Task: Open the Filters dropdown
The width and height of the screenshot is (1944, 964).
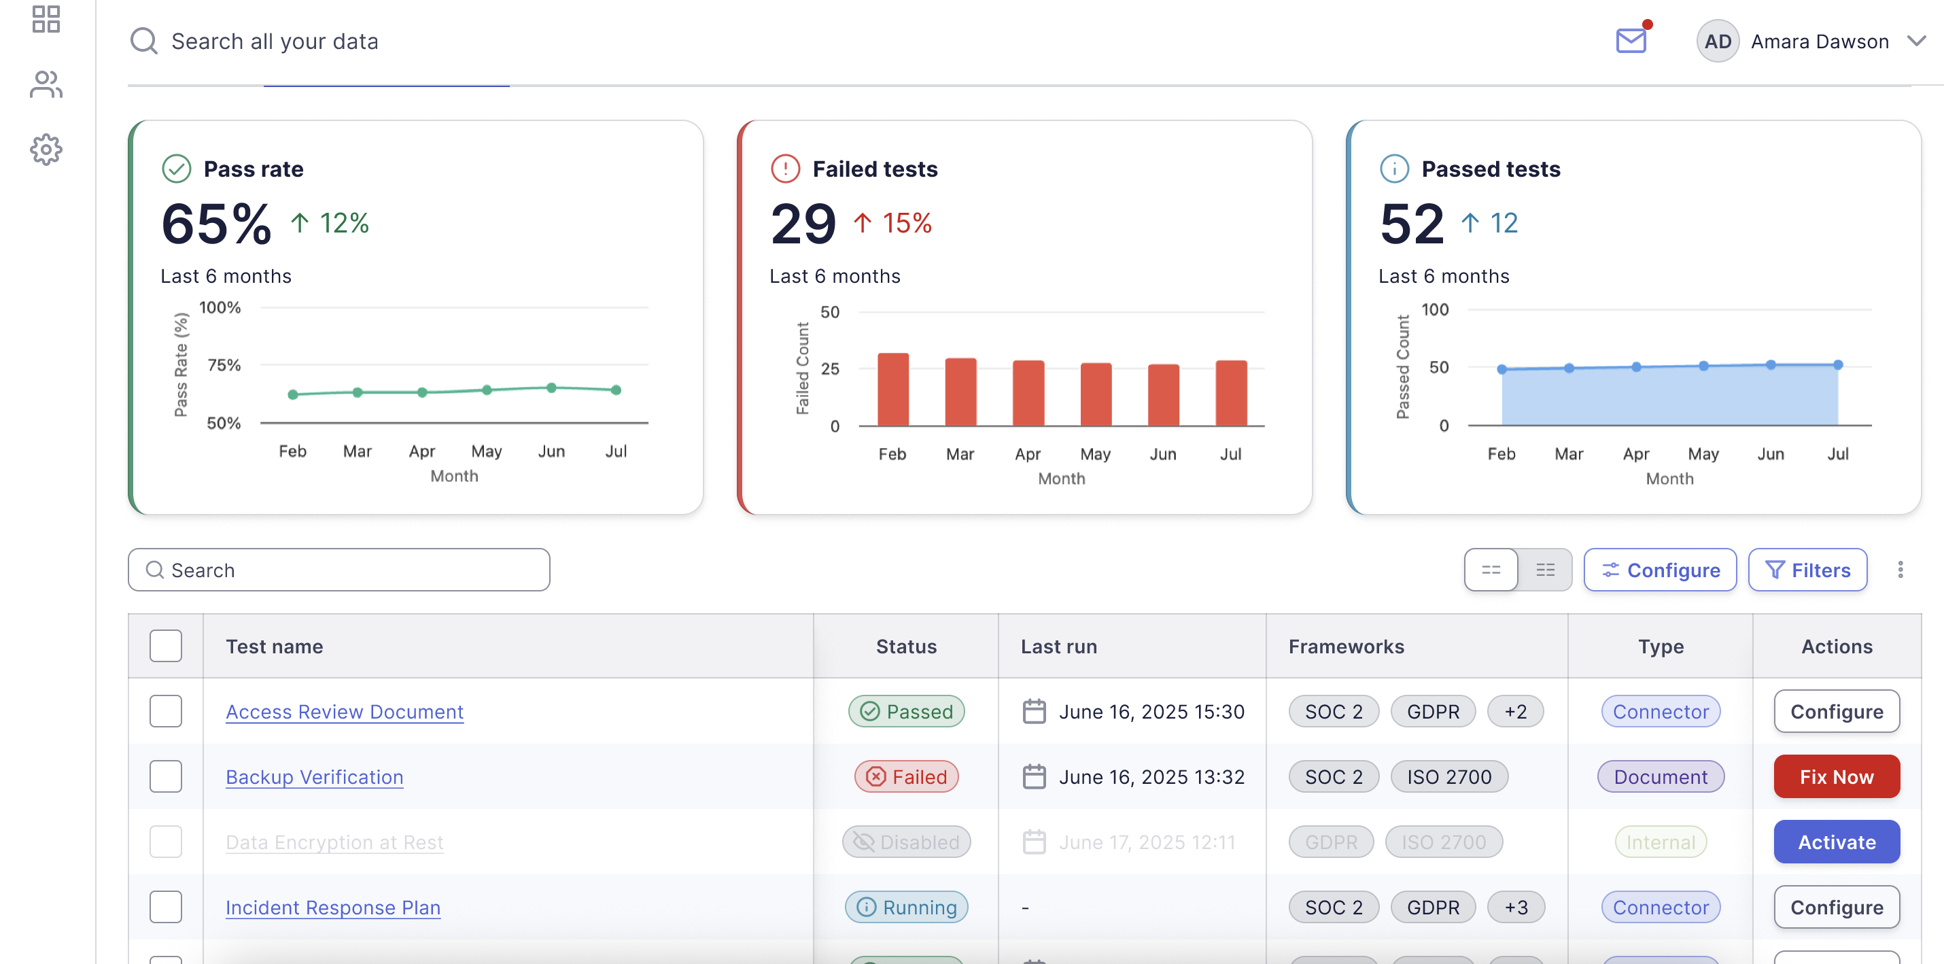Action: (x=1807, y=570)
